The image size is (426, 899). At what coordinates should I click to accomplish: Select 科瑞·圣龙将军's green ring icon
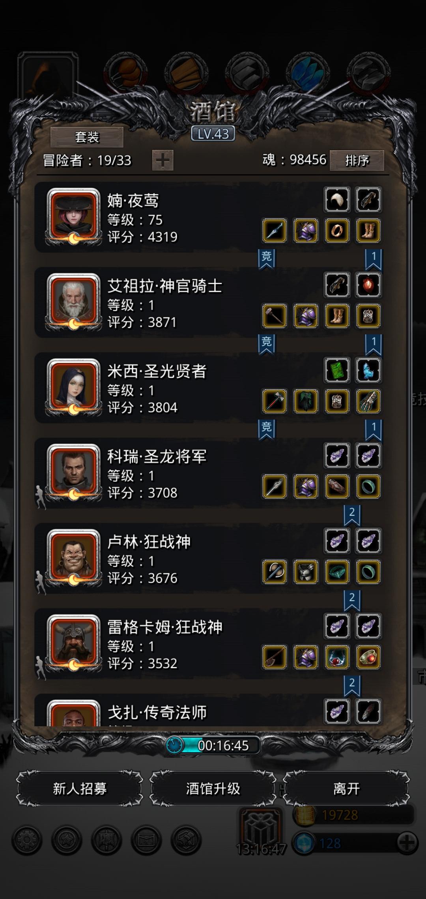pos(368,487)
